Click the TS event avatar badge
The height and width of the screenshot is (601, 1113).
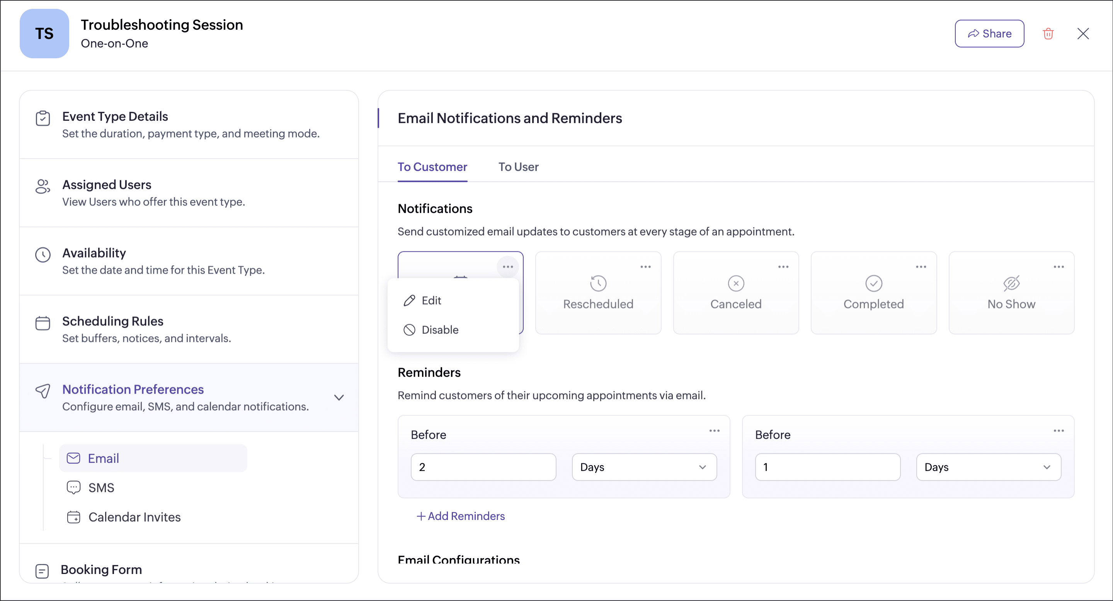pyautogui.click(x=44, y=34)
